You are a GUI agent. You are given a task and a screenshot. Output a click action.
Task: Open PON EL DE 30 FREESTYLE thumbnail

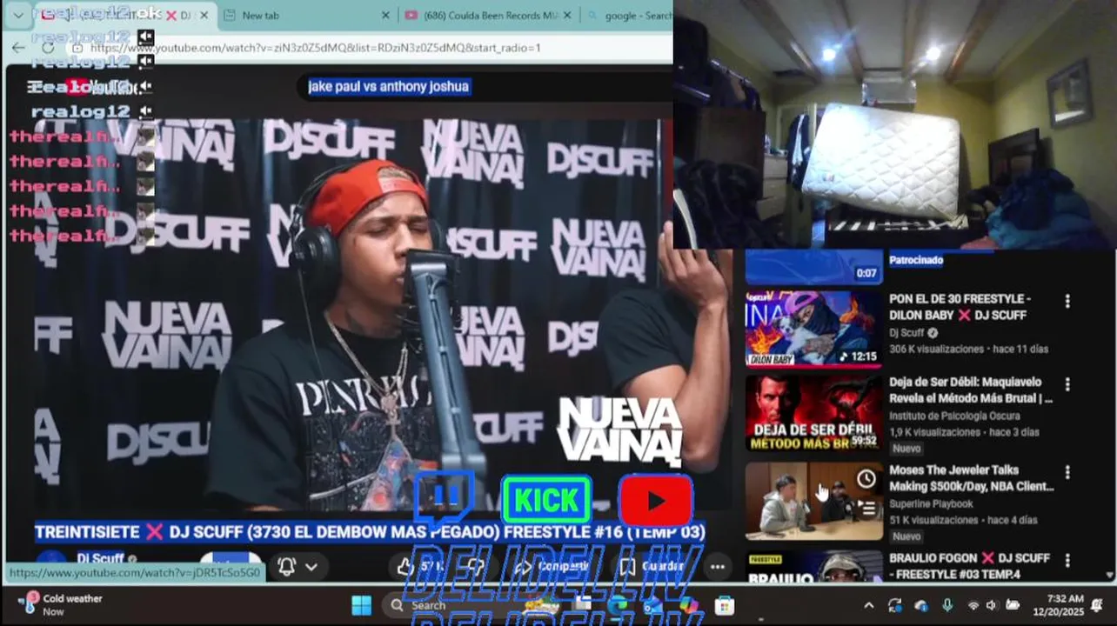813,328
